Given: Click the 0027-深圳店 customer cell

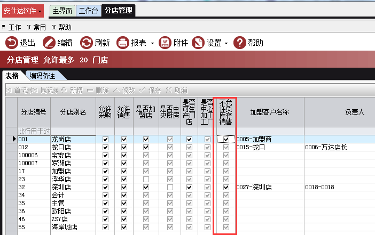Looking at the screenshot, I should pyautogui.click(x=270, y=187).
